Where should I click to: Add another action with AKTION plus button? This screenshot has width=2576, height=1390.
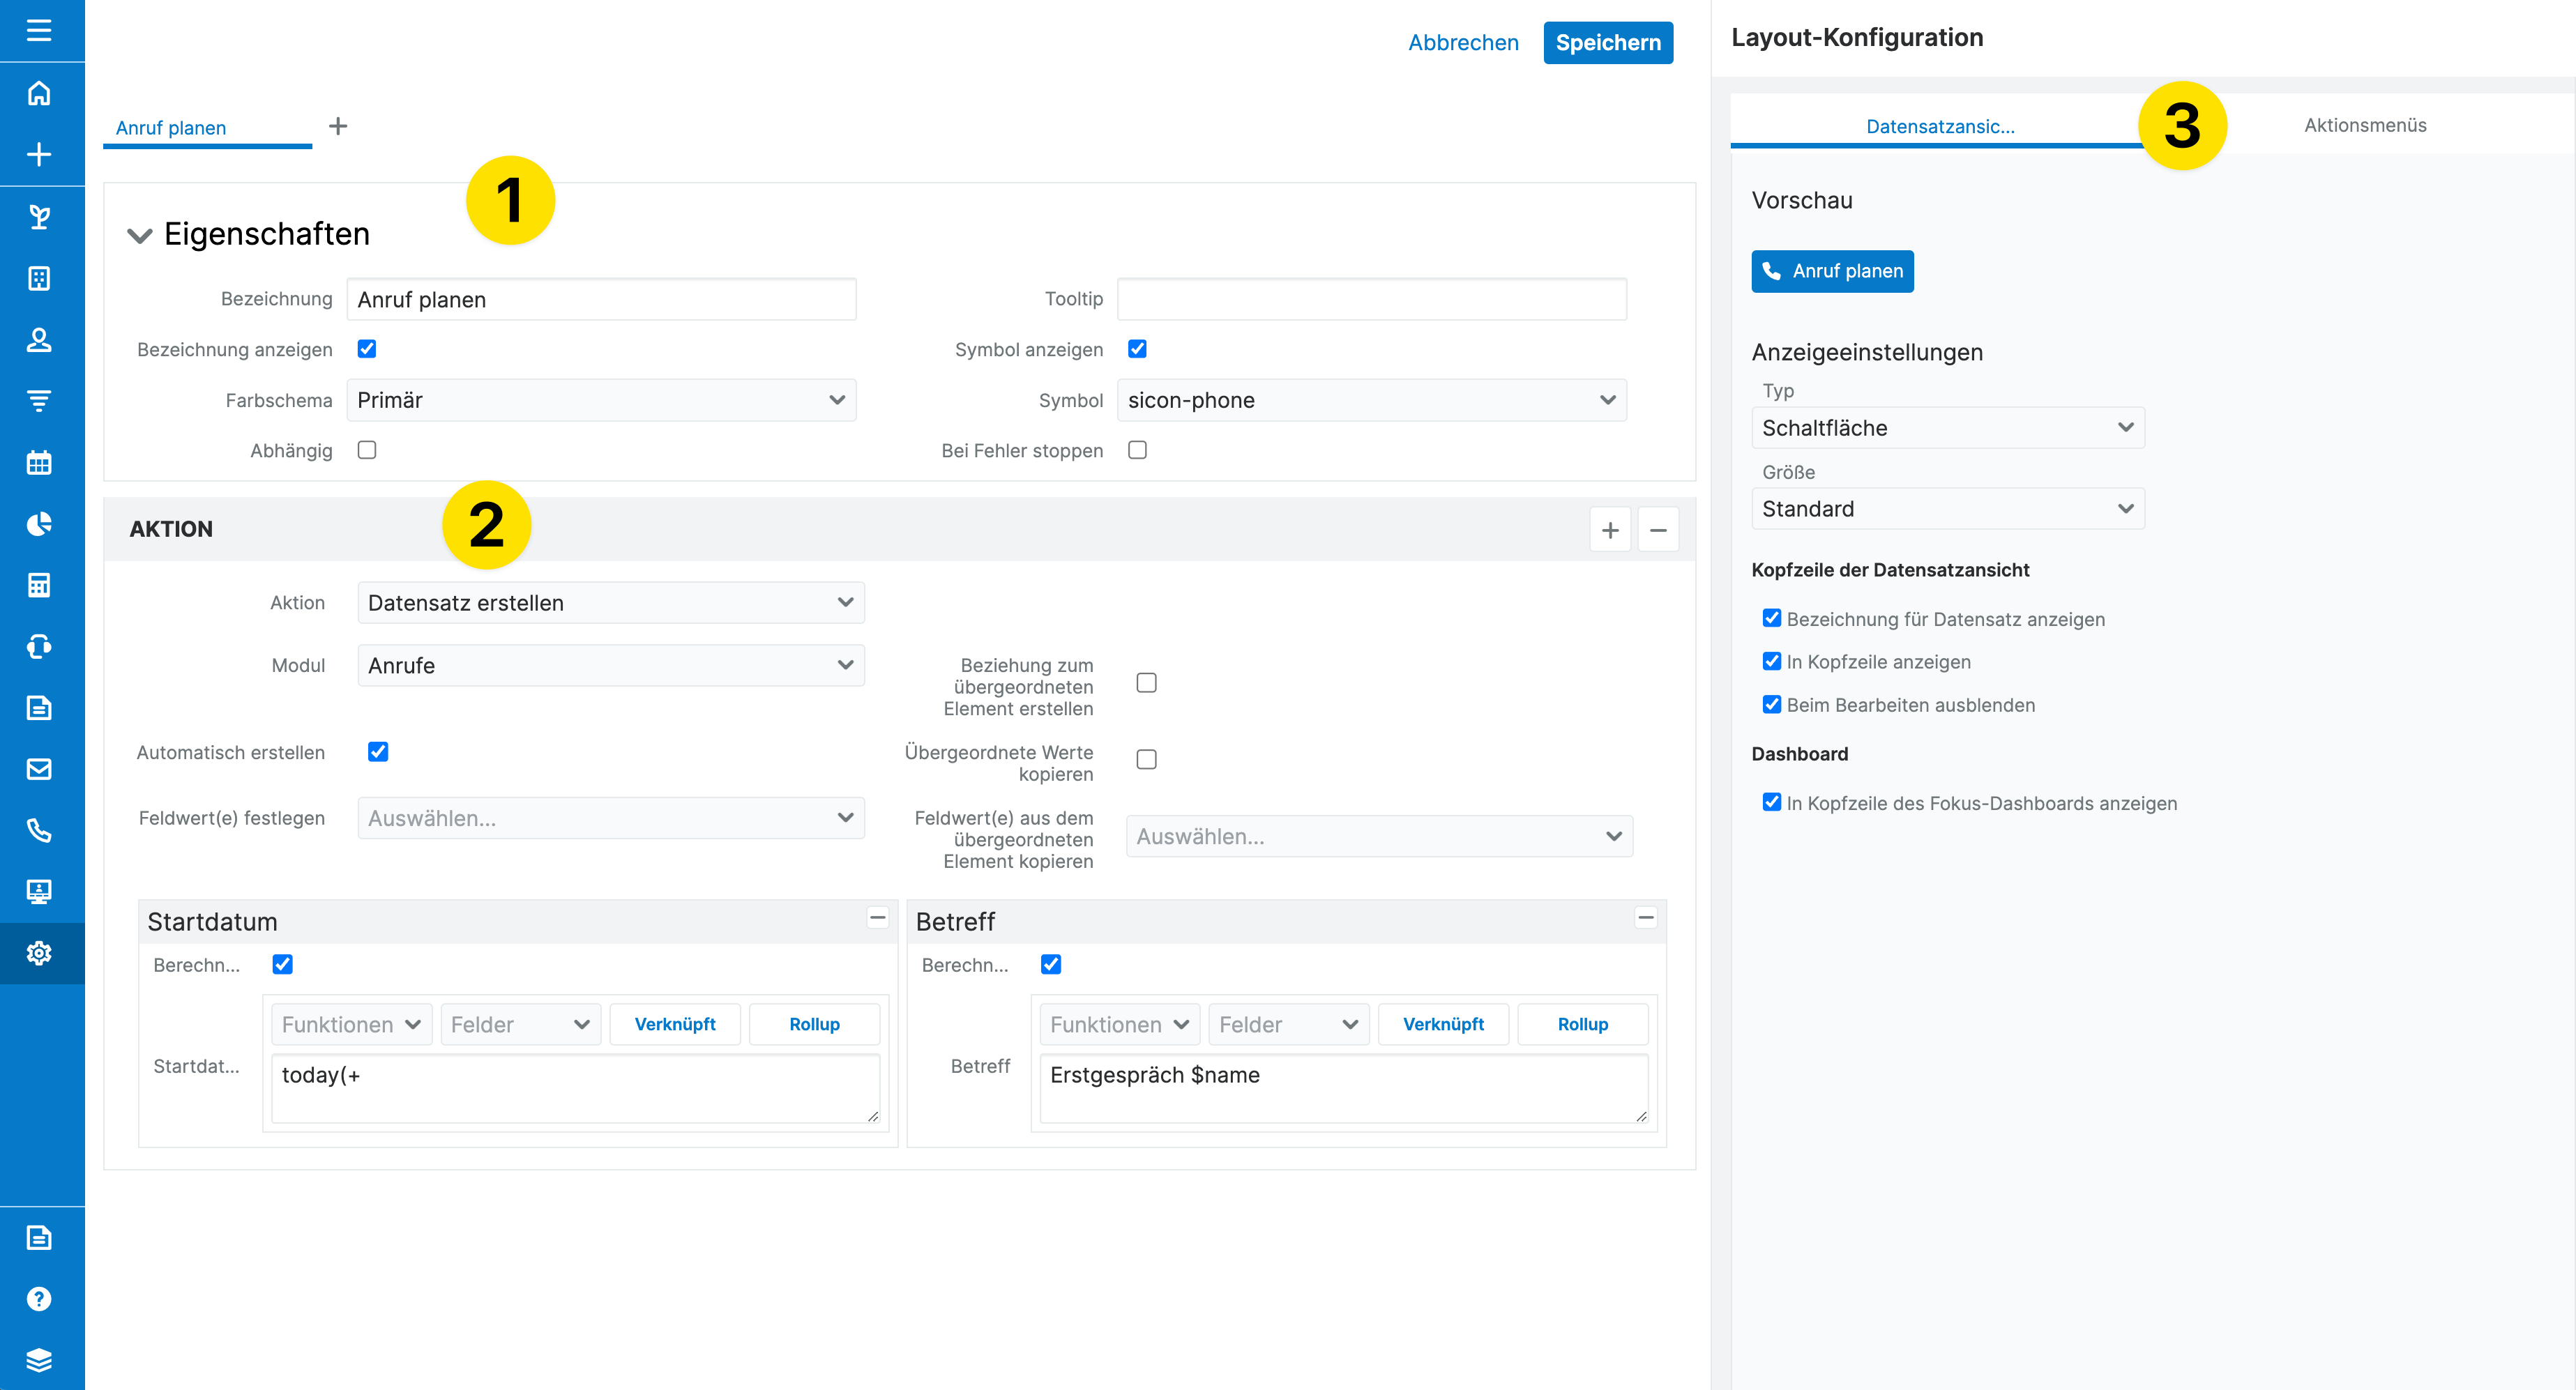click(x=1610, y=530)
